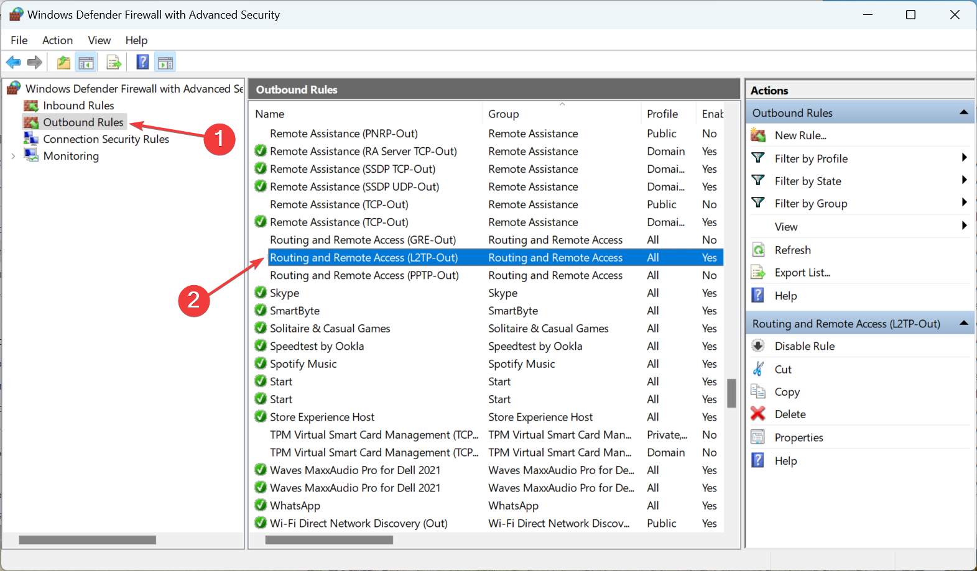Click the Filter by State funnel icon
The width and height of the screenshot is (977, 571).
tap(758, 180)
